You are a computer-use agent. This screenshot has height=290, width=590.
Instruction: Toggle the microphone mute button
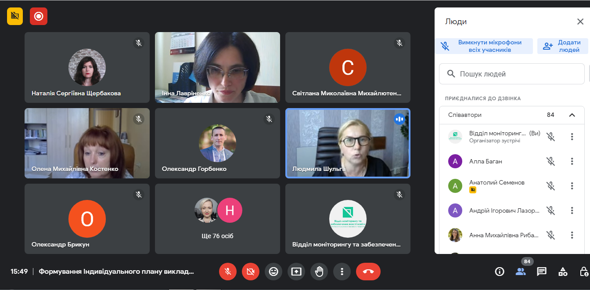228,272
